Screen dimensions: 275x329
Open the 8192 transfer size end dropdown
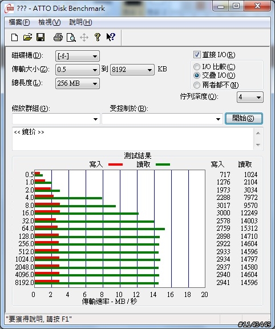point(132,70)
